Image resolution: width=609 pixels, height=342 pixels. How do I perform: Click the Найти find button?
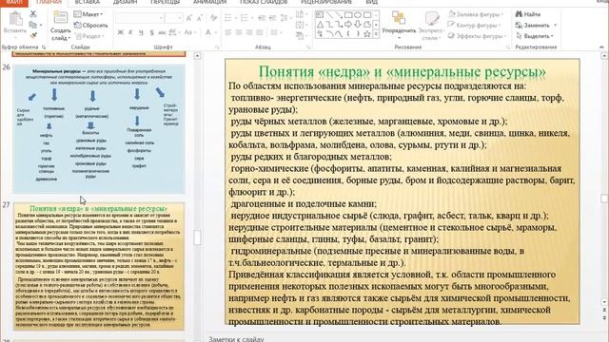pyautogui.click(x=528, y=14)
